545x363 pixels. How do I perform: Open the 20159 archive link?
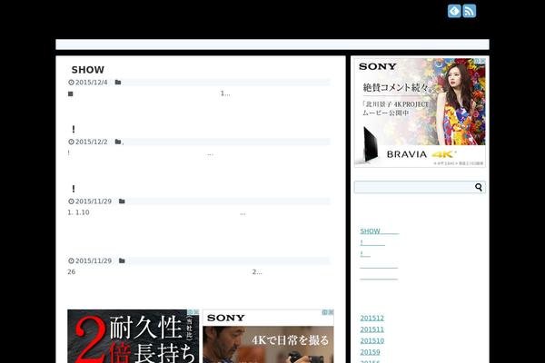[370, 352]
